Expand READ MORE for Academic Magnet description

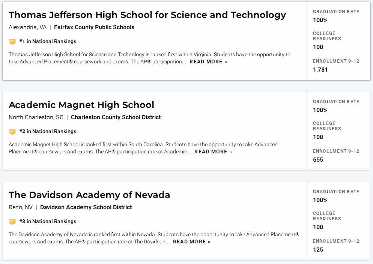click(213, 152)
